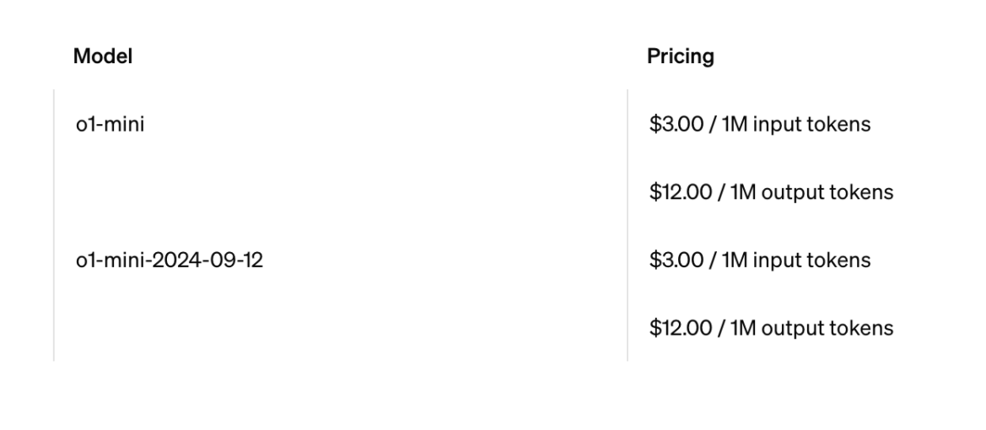The width and height of the screenshot is (986, 430).
Task: Click the vertical divider beside the Pricing column
Action: [628, 225]
